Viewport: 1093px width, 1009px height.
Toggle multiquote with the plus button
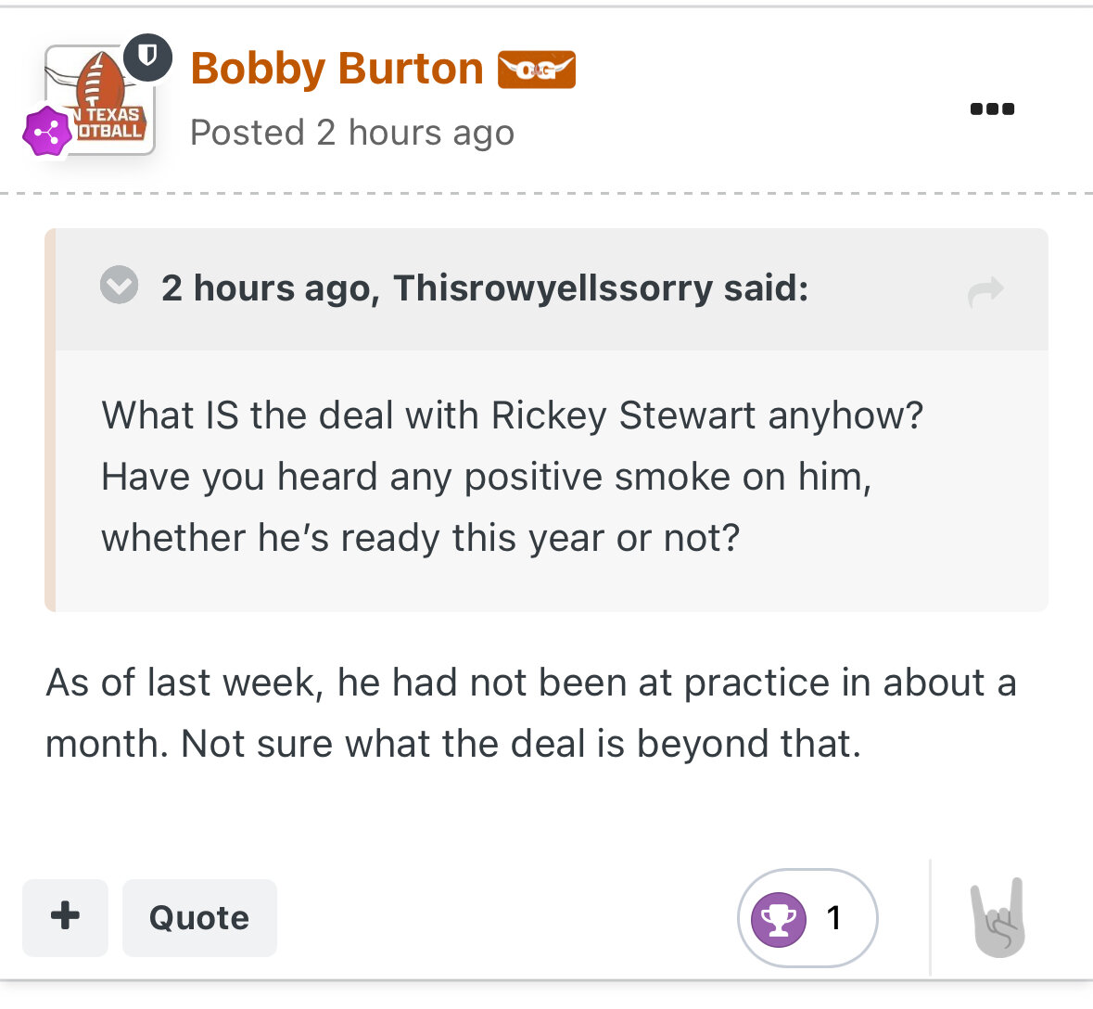[65, 917]
